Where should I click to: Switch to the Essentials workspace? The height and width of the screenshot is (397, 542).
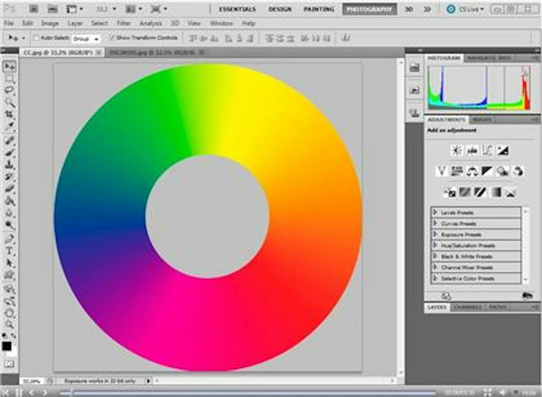[x=237, y=9]
